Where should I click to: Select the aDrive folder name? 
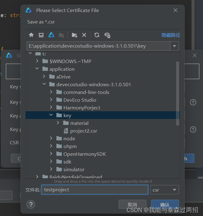tap(63, 77)
